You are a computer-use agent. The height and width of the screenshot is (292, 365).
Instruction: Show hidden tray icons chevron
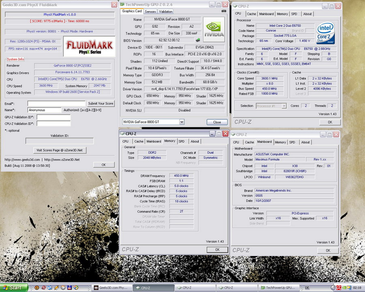pyautogui.click(x=333, y=288)
